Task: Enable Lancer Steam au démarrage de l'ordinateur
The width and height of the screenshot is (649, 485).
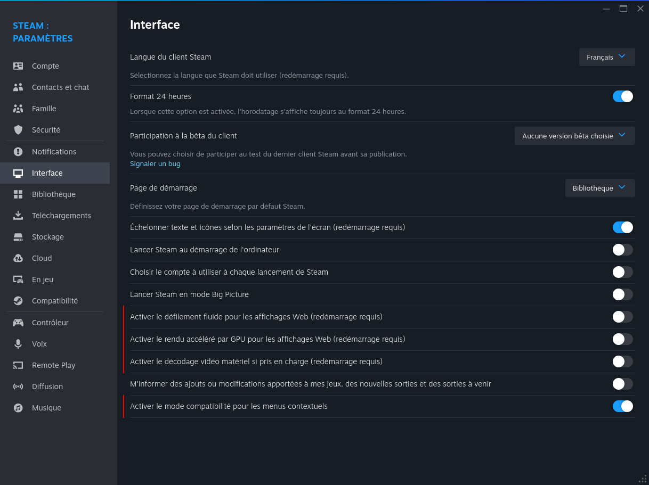Action: (x=623, y=250)
